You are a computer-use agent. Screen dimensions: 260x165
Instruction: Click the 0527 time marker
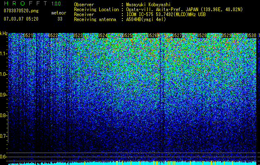click(177, 35)
